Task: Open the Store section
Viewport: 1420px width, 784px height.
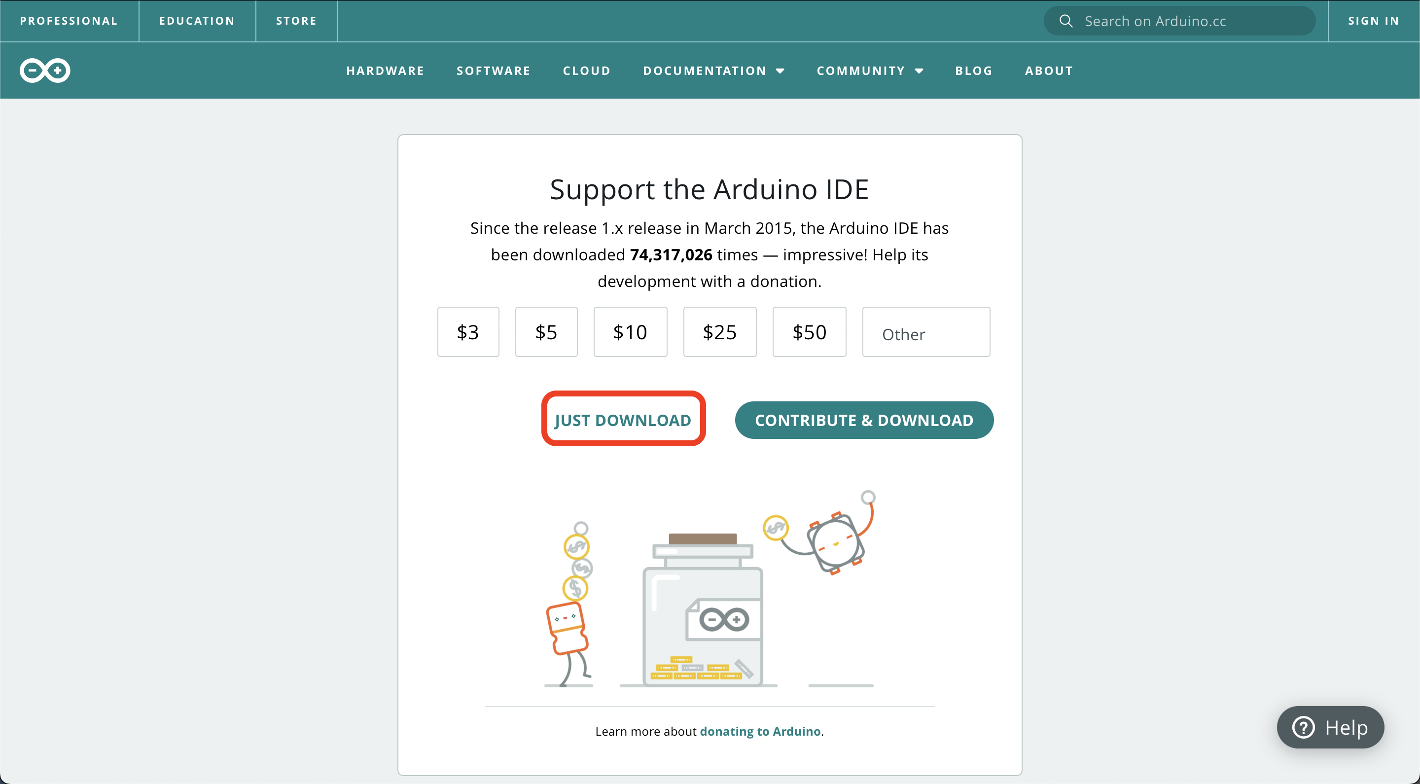Action: point(296,21)
